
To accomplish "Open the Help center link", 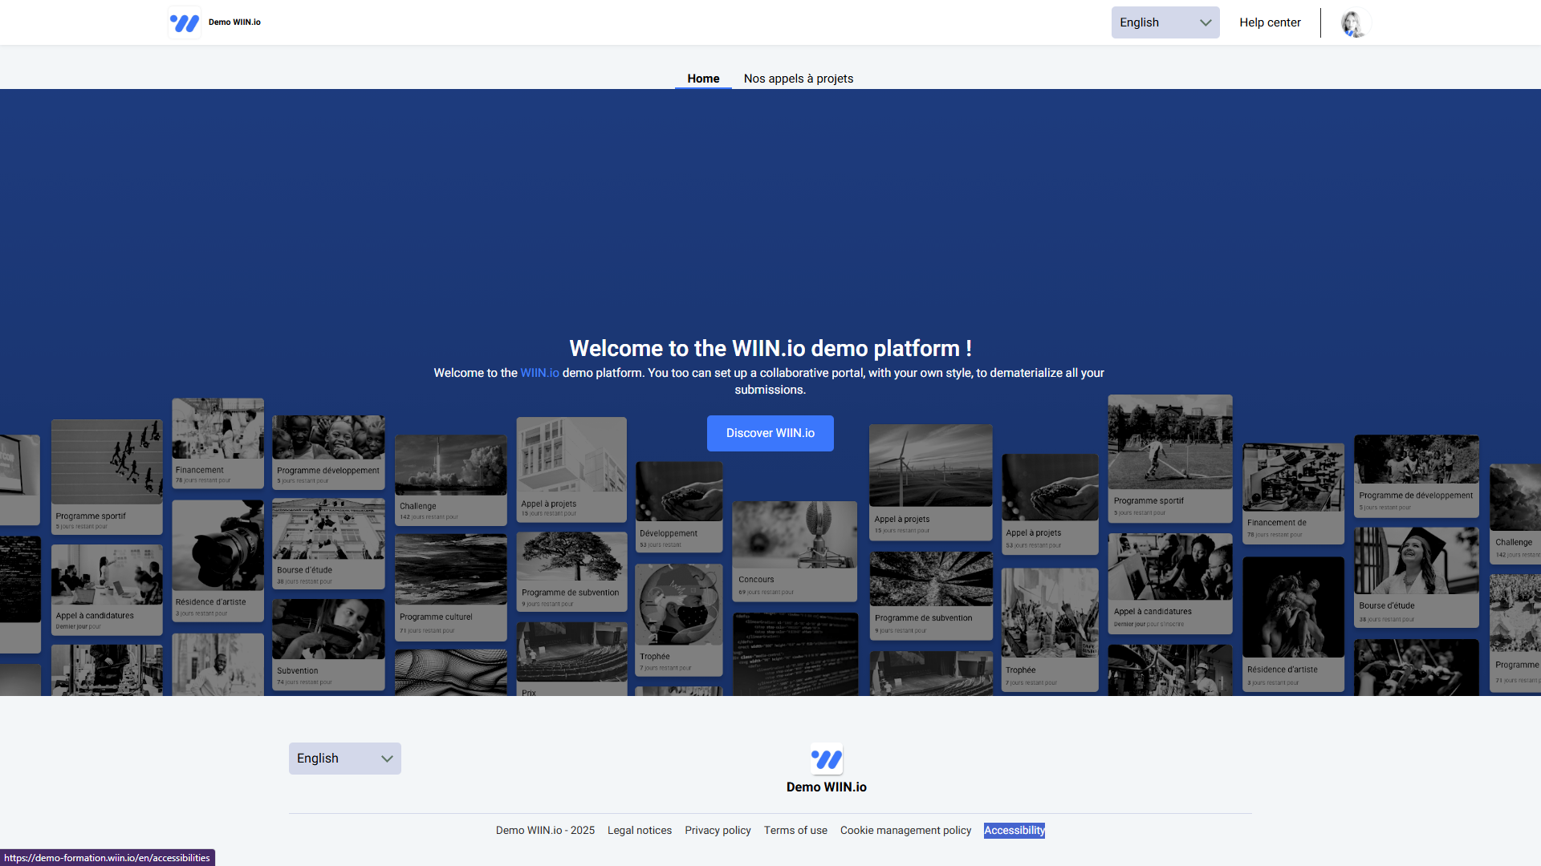I will point(1270,22).
